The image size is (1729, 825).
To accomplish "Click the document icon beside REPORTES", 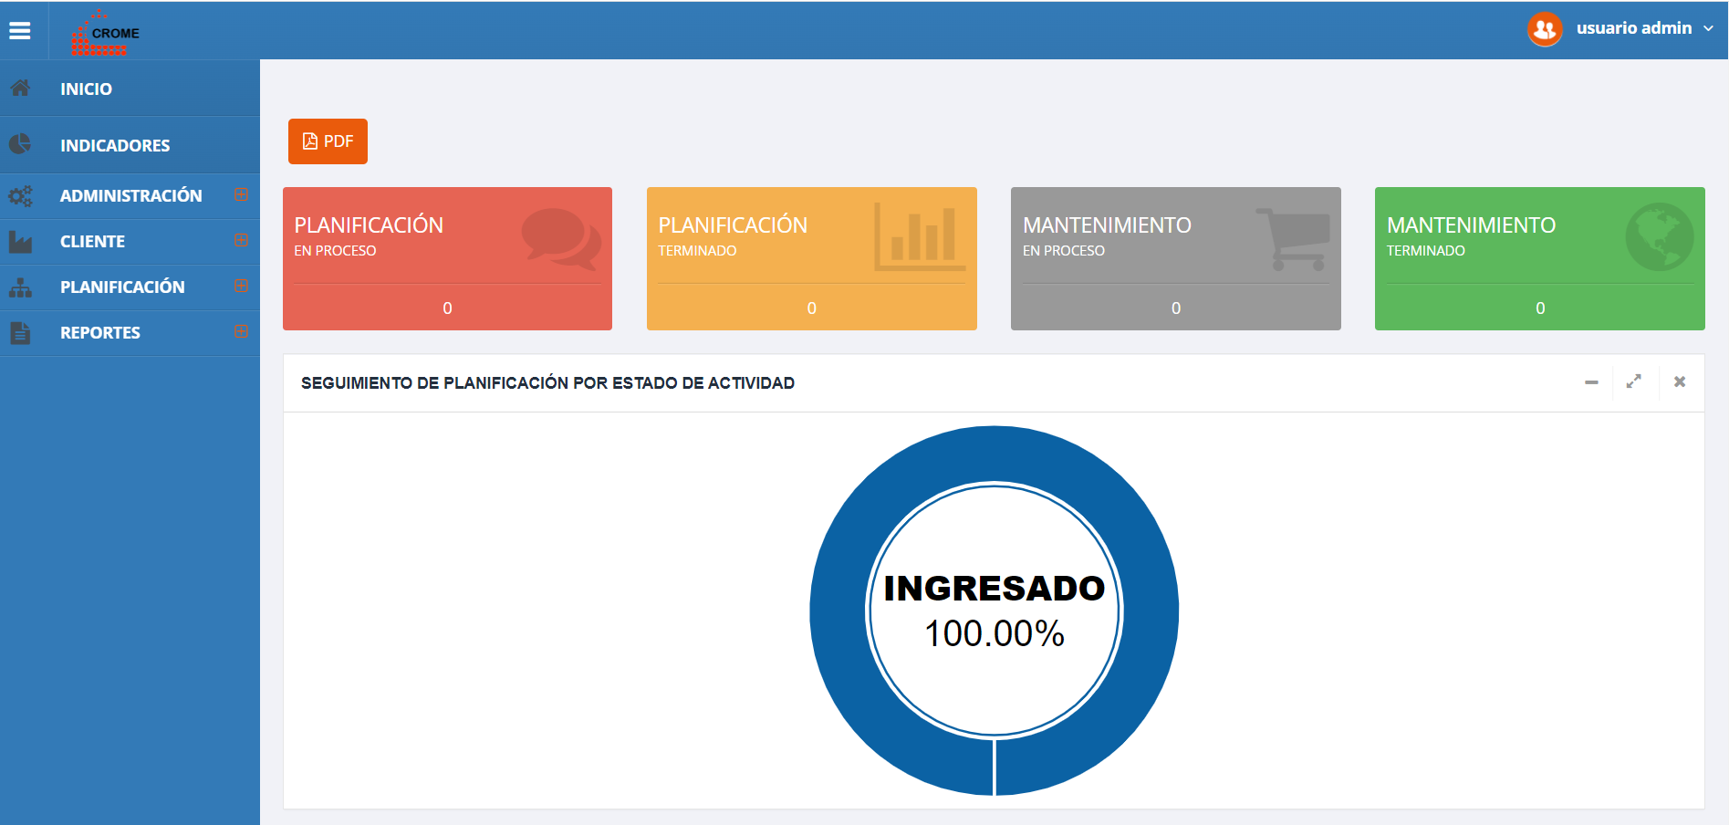I will (20, 333).
